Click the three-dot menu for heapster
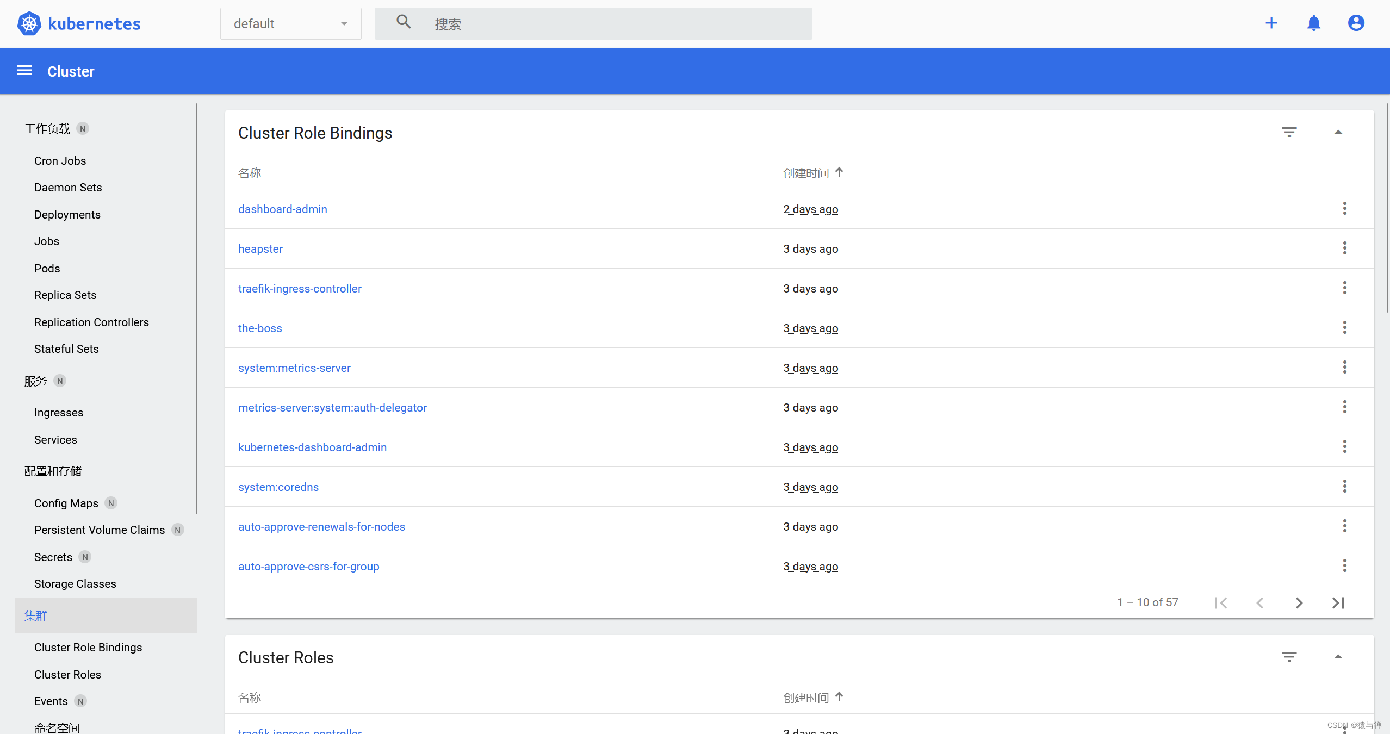This screenshot has height=734, width=1390. pos(1344,248)
